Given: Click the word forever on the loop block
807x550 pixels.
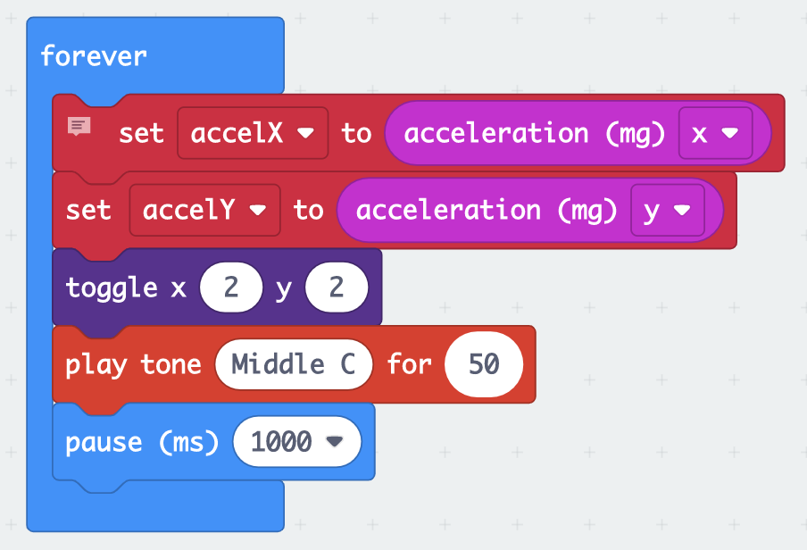Looking at the screenshot, I should coord(94,55).
